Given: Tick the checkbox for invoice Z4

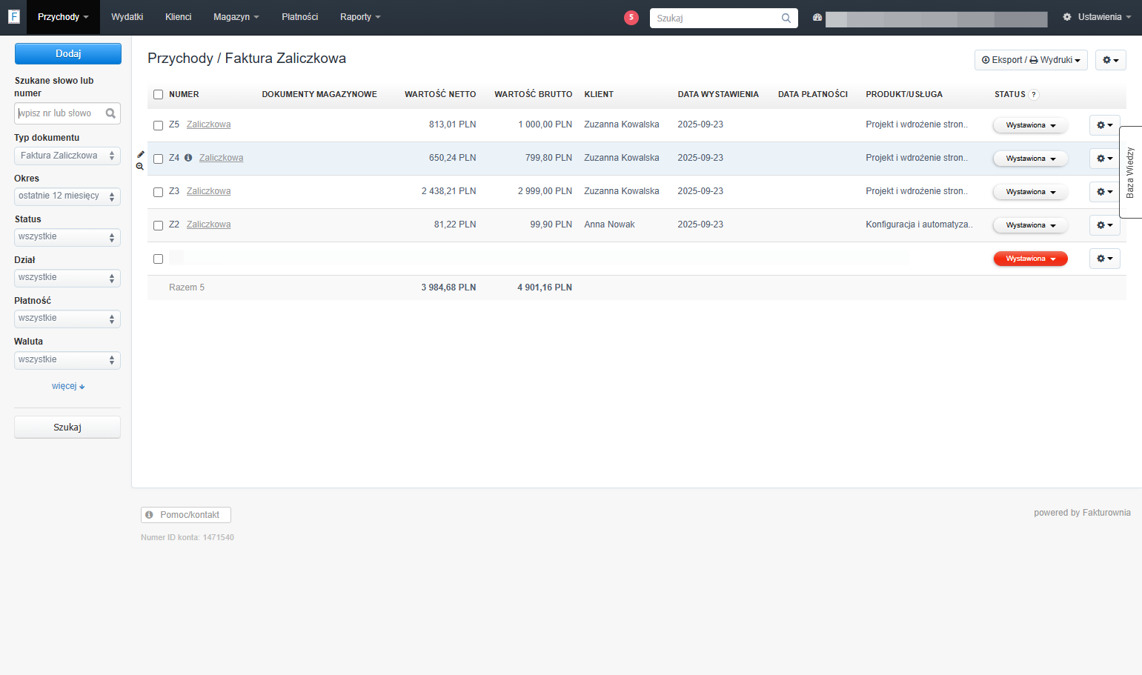Looking at the screenshot, I should pos(158,159).
